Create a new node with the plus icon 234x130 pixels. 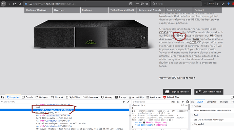coord(123,102)
